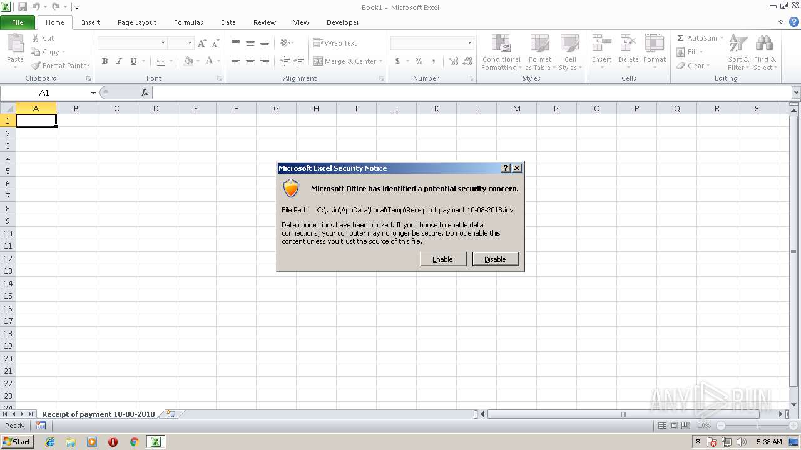Click the Save icon in Quick Access
The image size is (801, 450).
point(23,7)
